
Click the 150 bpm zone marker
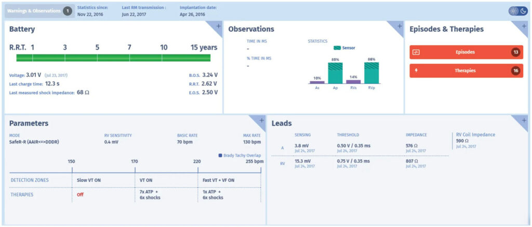click(x=72, y=161)
